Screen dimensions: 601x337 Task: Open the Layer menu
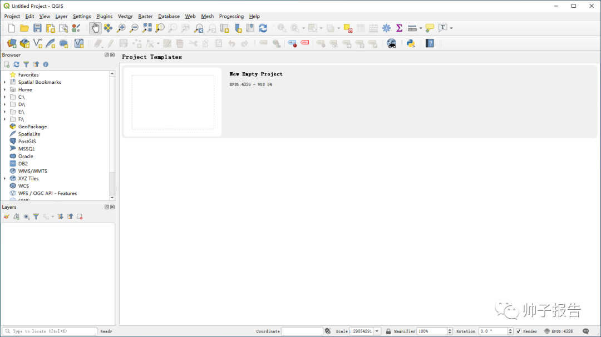click(61, 17)
